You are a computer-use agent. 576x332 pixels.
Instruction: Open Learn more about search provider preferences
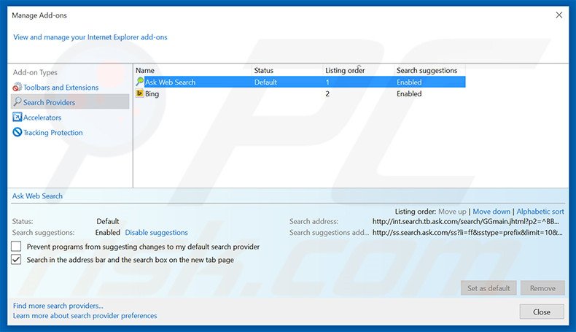click(85, 315)
